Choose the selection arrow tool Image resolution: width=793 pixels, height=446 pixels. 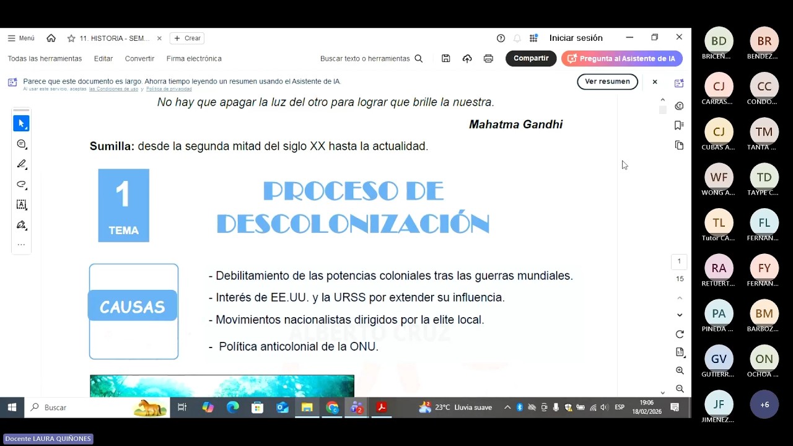click(x=21, y=123)
